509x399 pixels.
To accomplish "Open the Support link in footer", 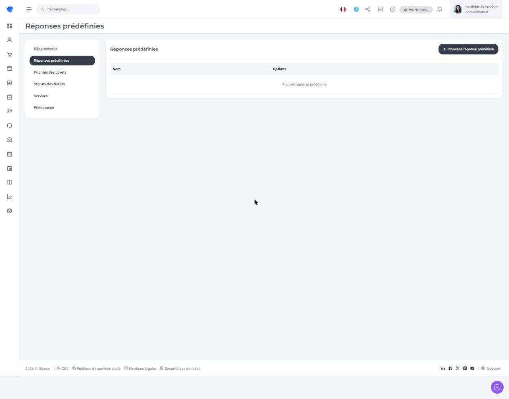I will (491, 369).
